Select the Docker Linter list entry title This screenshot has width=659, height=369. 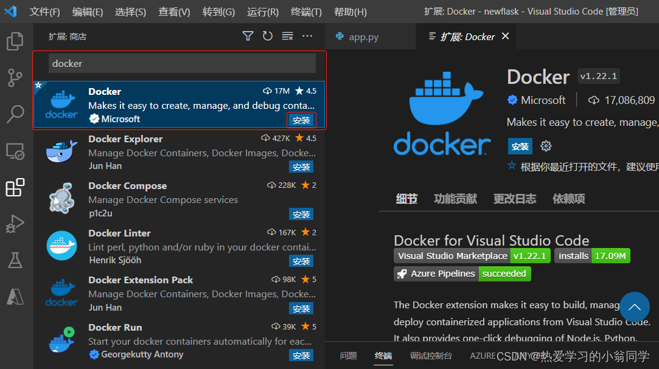pyautogui.click(x=119, y=233)
